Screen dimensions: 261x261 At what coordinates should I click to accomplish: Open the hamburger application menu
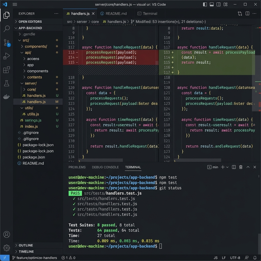15,4
